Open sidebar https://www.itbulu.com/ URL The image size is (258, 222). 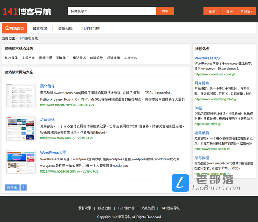click(210, 149)
